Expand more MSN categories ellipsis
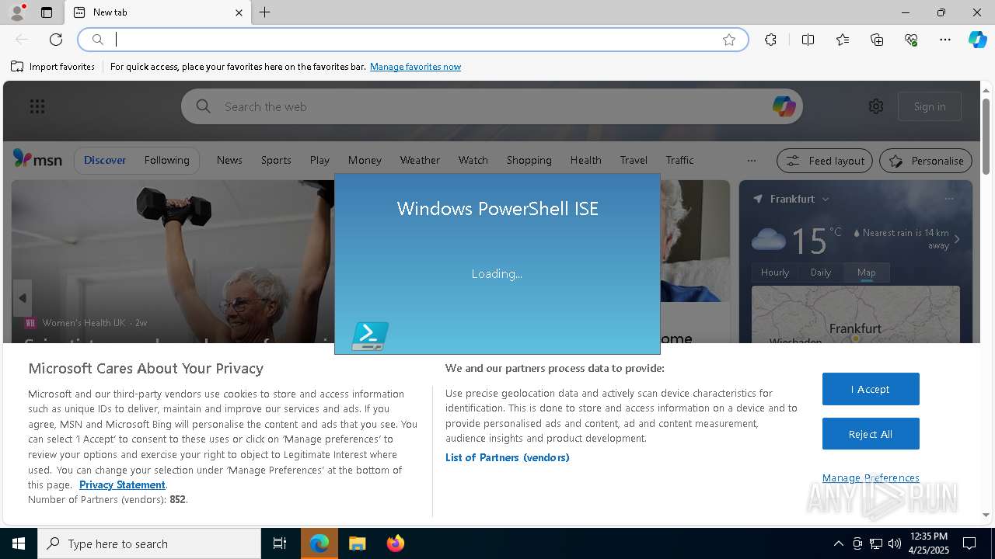 click(x=751, y=161)
